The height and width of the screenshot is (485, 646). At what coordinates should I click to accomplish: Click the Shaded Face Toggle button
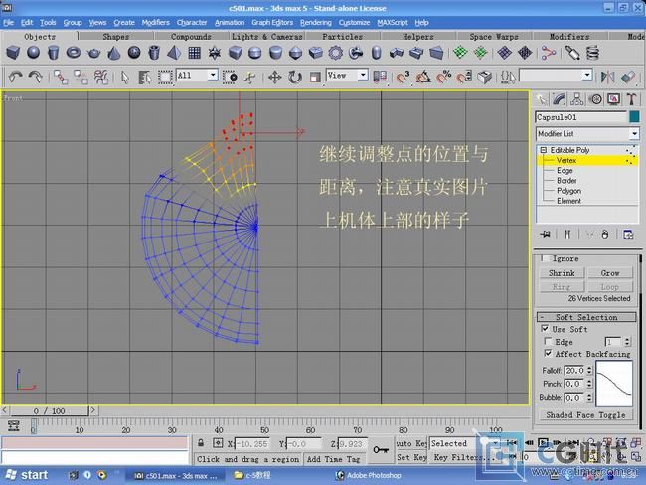click(x=585, y=415)
